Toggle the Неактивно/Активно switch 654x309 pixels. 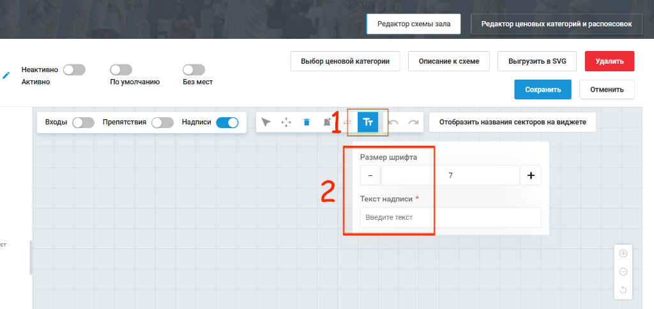click(74, 69)
